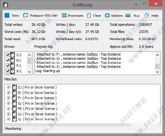The height and width of the screenshot is (136, 165).
Task: Select 'M: ( Pro or Sever license )' row
Action: (x=38, y=109)
